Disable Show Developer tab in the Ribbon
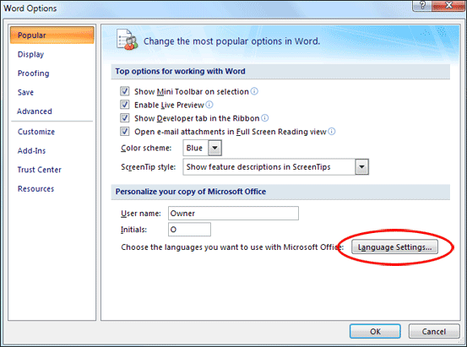This screenshot has height=347, width=467. click(124, 118)
